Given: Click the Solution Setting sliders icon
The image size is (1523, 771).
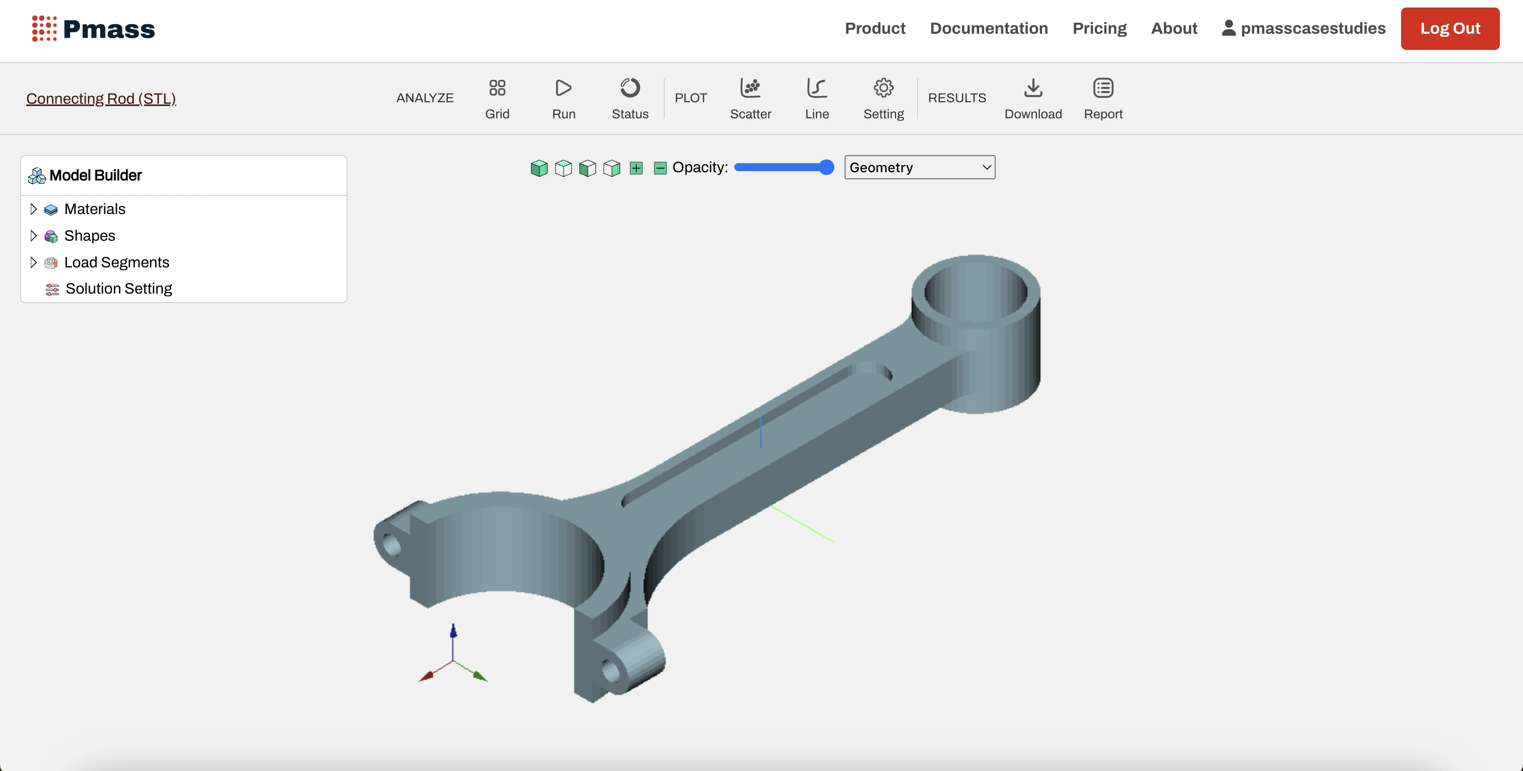Looking at the screenshot, I should pos(52,289).
